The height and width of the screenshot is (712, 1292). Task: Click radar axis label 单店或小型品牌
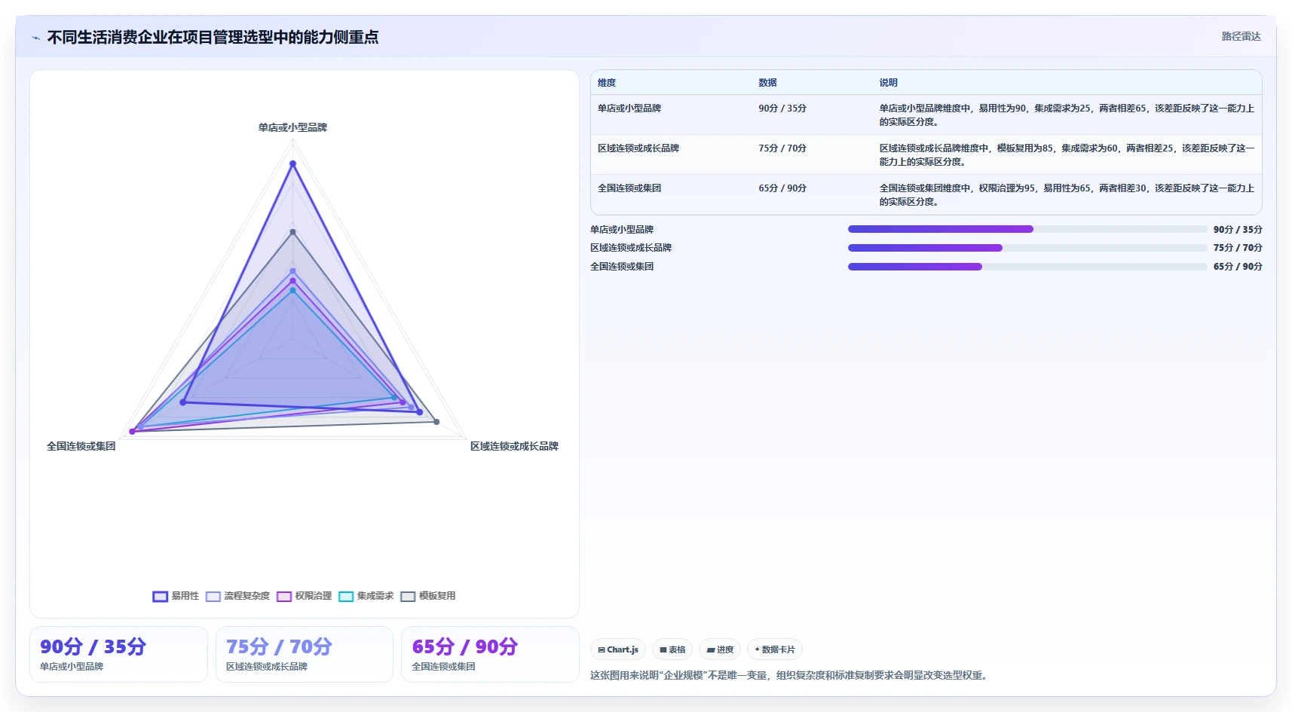(292, 127)
